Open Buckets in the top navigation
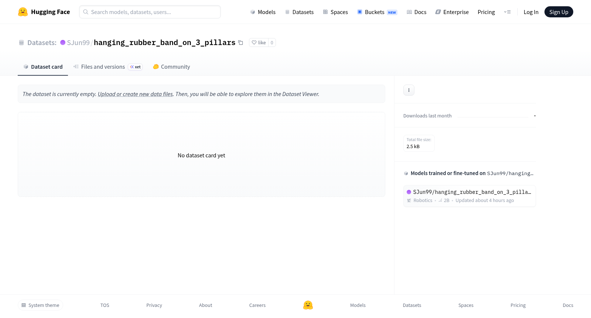 pos(377,12)
